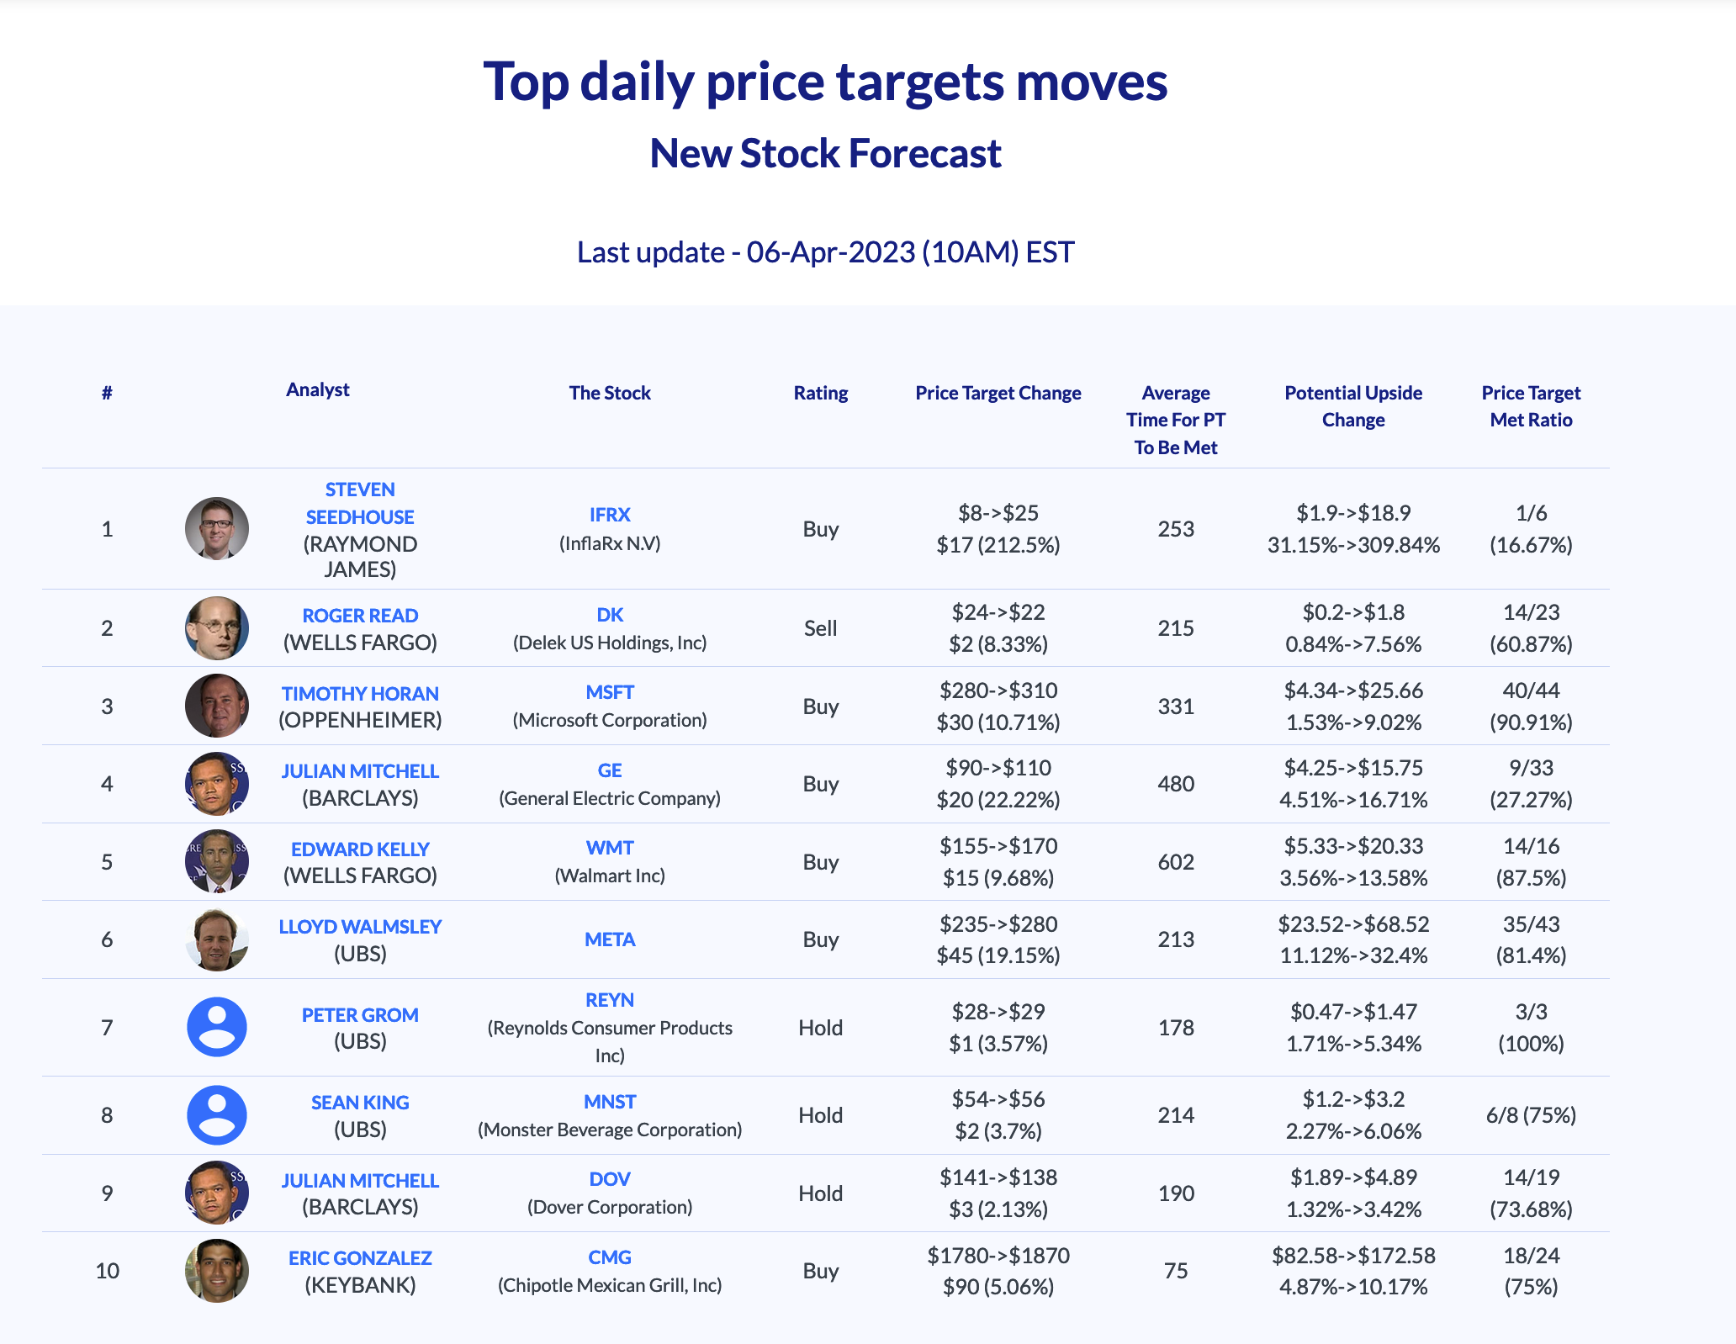This screenshot has width=1736, height=1344.
Task: Click Price Target Change column header
Action: [998, 393]
